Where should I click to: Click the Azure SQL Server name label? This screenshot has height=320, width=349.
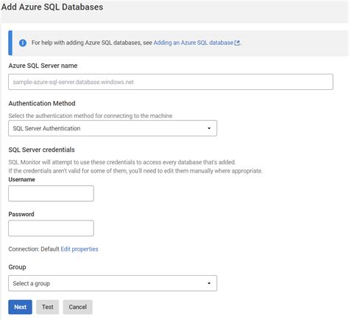point(43,66)
